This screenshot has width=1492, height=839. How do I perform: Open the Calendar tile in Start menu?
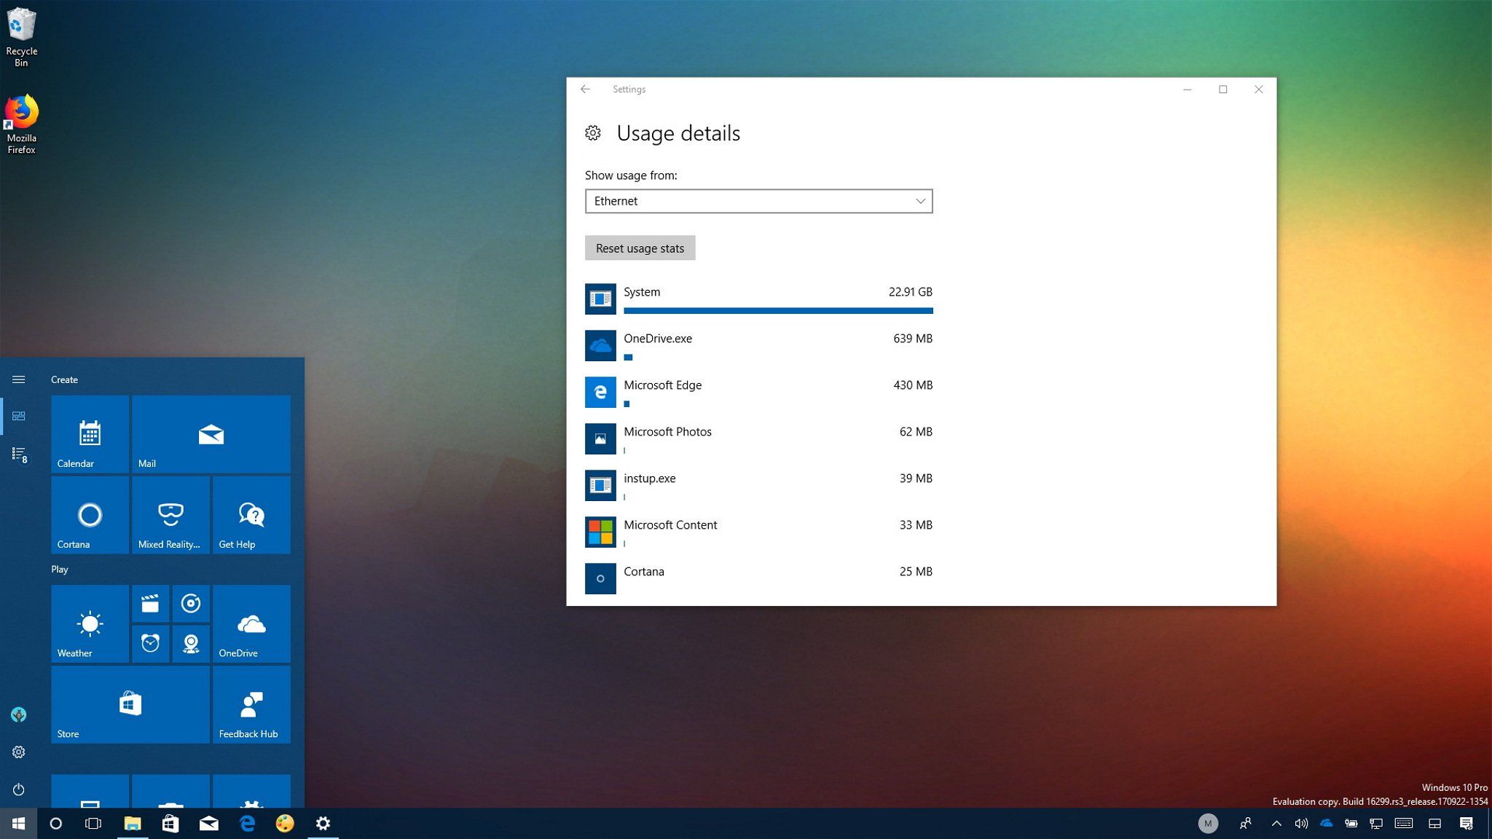[90, 434]
